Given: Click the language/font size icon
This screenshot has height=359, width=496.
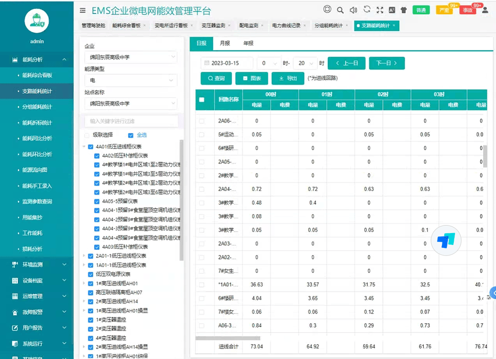Looking at the screenshot, I should (392, 10).
